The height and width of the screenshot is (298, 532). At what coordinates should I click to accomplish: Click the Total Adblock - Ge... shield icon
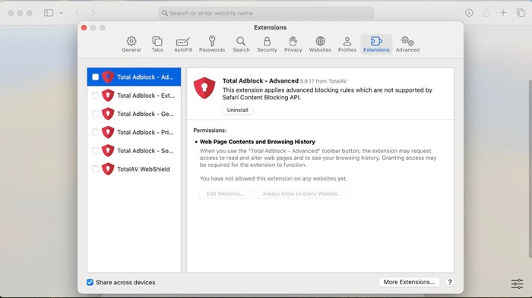(108, 114)
